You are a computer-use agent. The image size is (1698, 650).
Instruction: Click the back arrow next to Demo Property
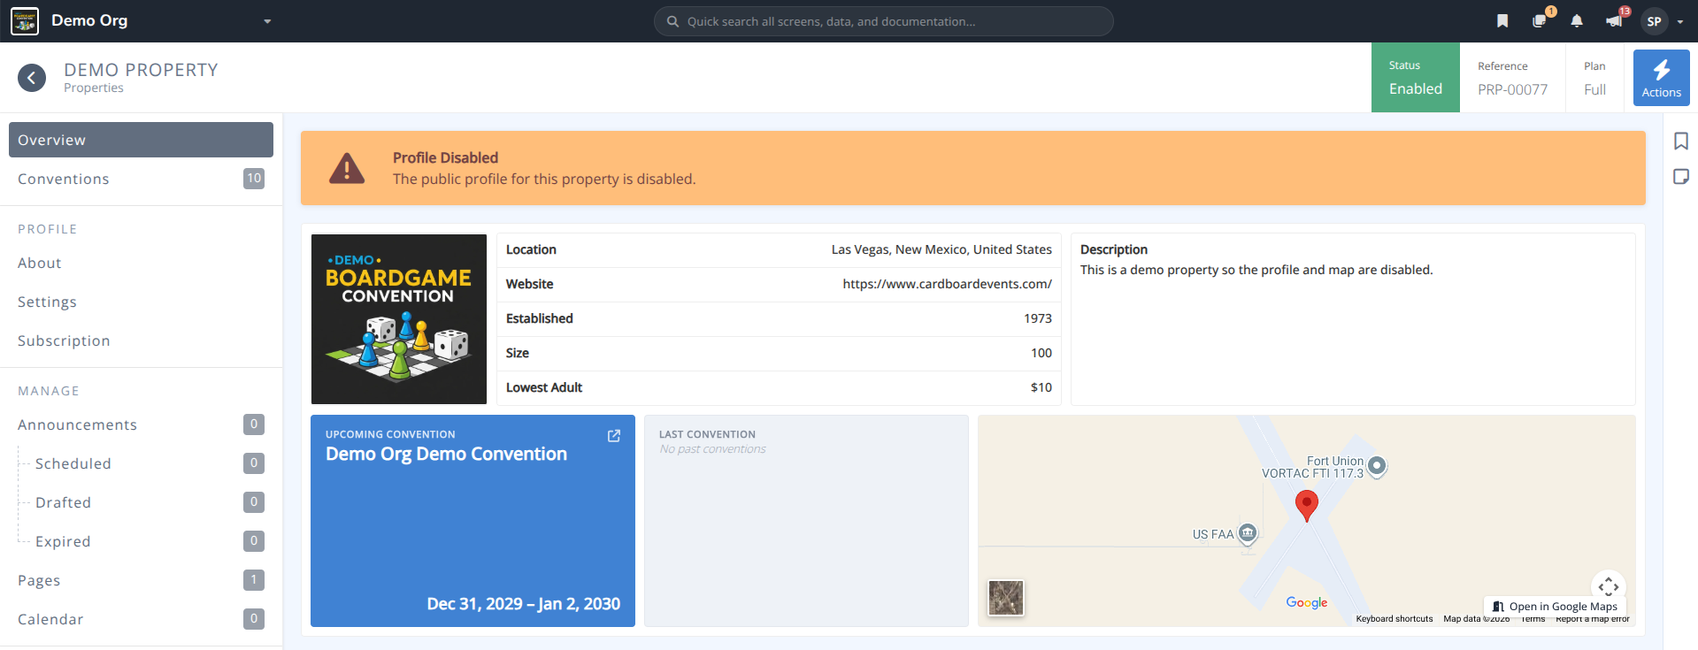point(32,78)
